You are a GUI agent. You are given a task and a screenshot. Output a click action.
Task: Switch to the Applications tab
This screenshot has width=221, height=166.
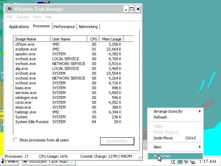(19, 27)
